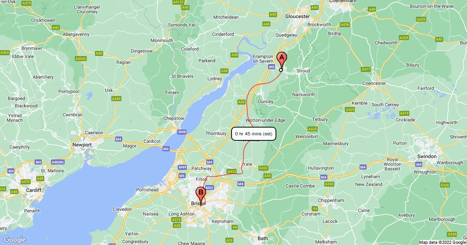Click the M49 motorway shield icon
Screen dimensions: 467x245
182,167
